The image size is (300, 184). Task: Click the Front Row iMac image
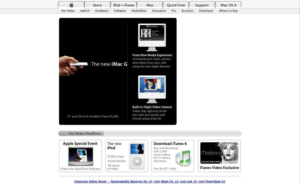pos(152,37)
